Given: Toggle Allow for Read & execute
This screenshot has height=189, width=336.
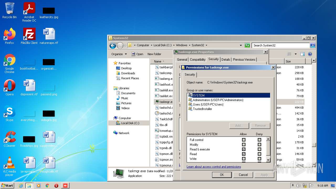Looking at the screenshot, I should click(244, 149).
